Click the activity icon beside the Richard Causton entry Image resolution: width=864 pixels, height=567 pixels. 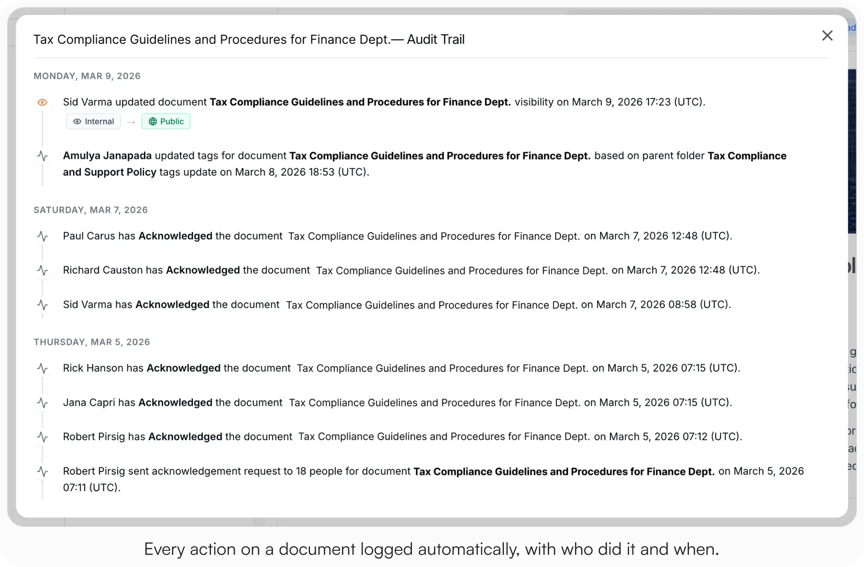click(43, 271)
